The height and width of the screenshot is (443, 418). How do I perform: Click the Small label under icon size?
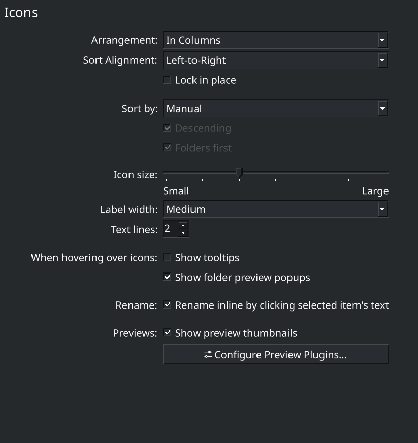[x=176, y=191]
